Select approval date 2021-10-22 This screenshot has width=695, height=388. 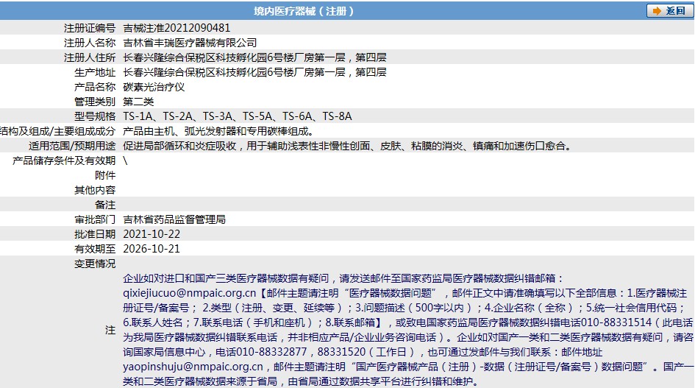click(x=152, y=234)
